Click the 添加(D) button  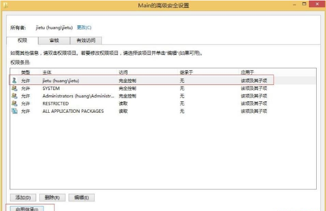[x=23, y=198]
